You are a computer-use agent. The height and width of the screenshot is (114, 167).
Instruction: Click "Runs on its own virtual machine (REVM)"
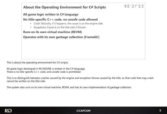click(x=52, y=32)
